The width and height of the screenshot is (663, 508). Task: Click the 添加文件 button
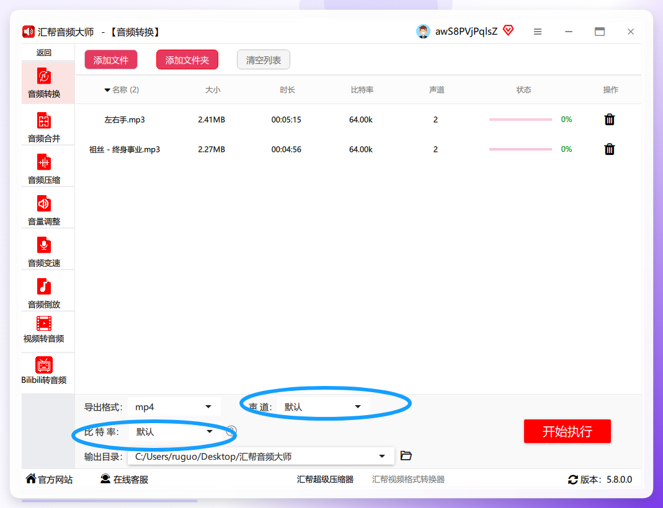pos(111,60)
